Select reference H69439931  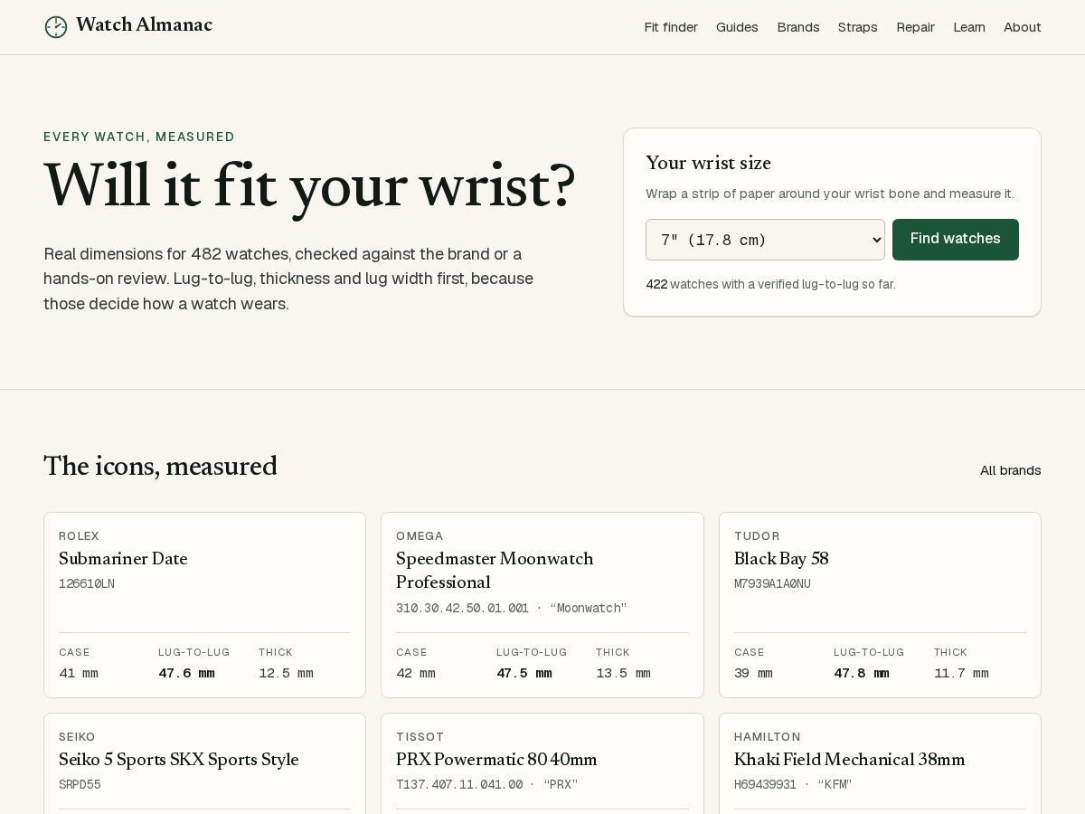click(765, 785)
